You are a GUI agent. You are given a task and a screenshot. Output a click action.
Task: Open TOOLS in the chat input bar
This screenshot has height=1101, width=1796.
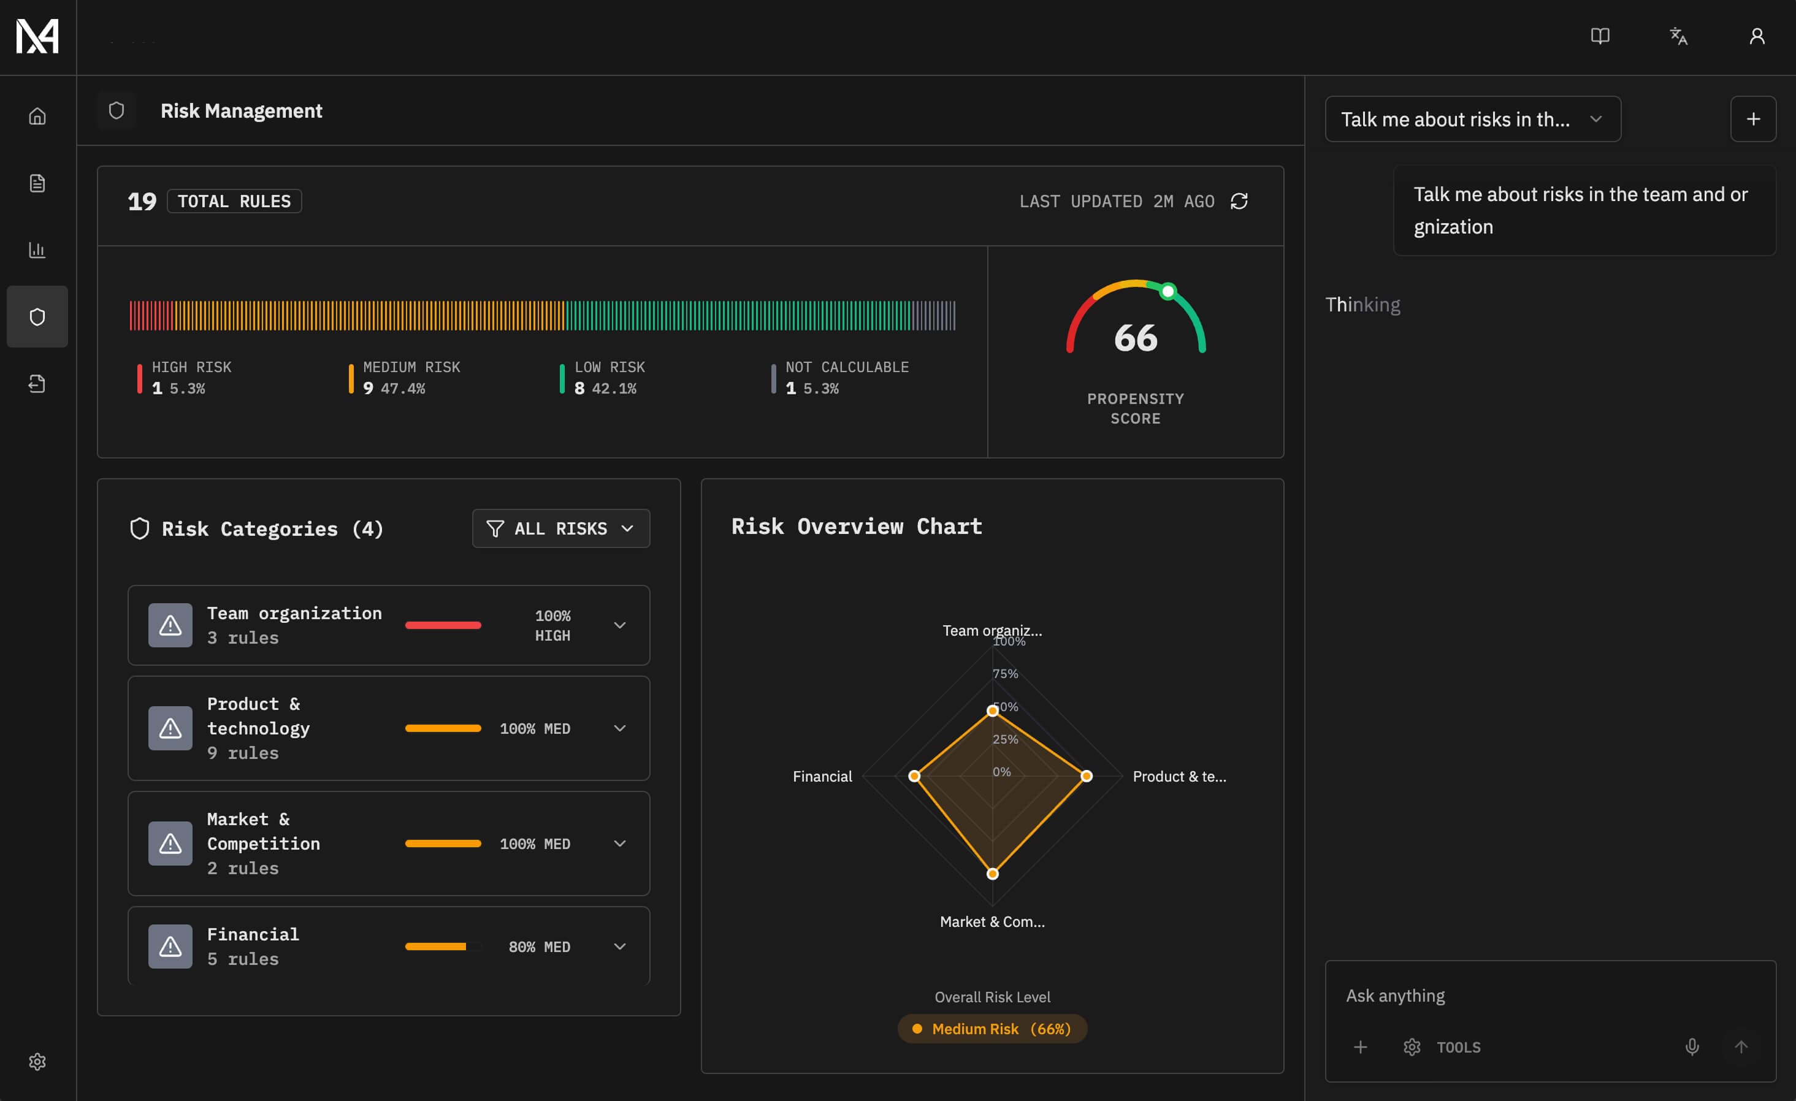point(1442,1047)
